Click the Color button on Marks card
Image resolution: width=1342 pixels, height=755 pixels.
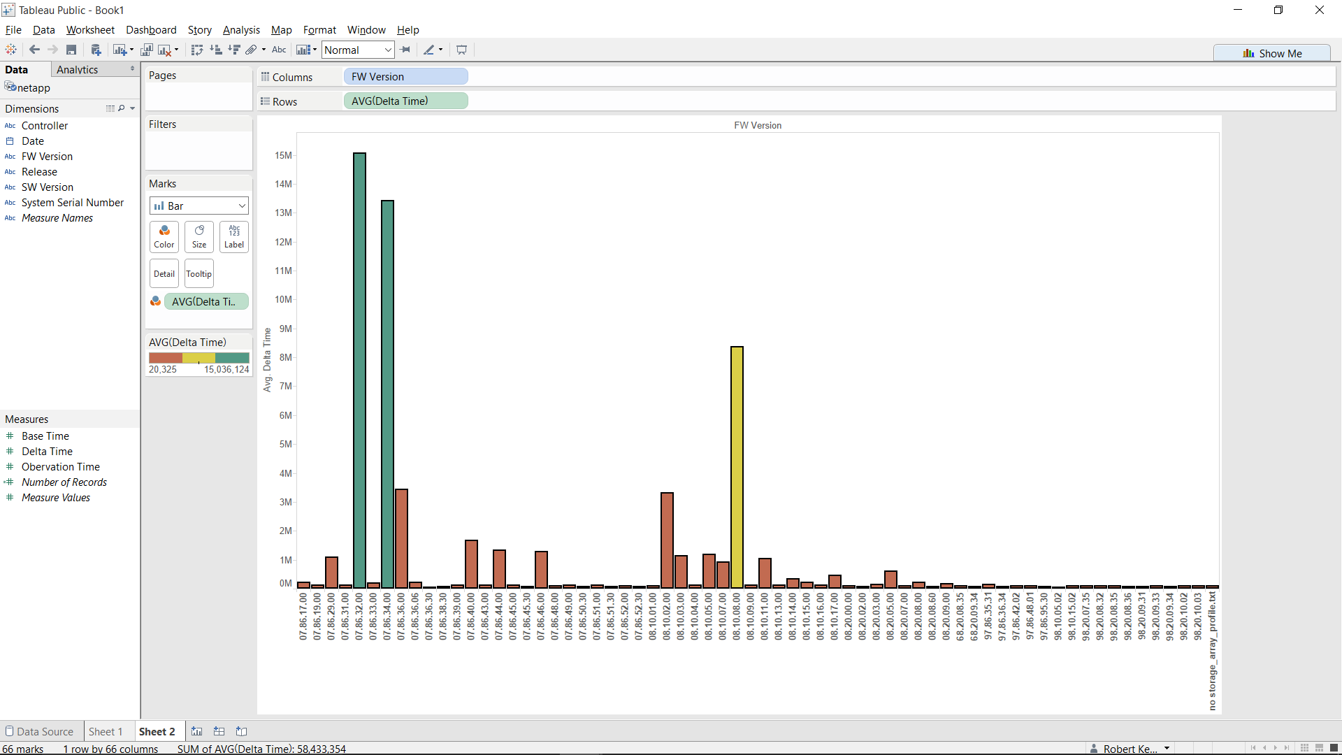(164, 236)
